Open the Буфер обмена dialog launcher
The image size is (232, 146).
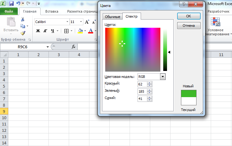point(29,40)
